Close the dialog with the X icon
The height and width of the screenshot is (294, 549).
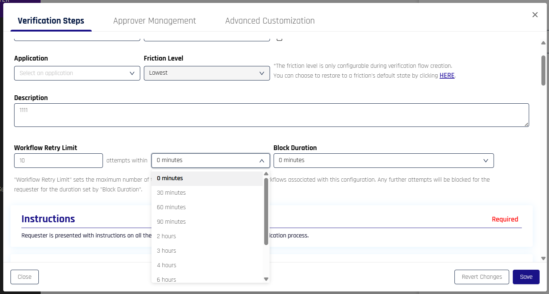point(535,15)
